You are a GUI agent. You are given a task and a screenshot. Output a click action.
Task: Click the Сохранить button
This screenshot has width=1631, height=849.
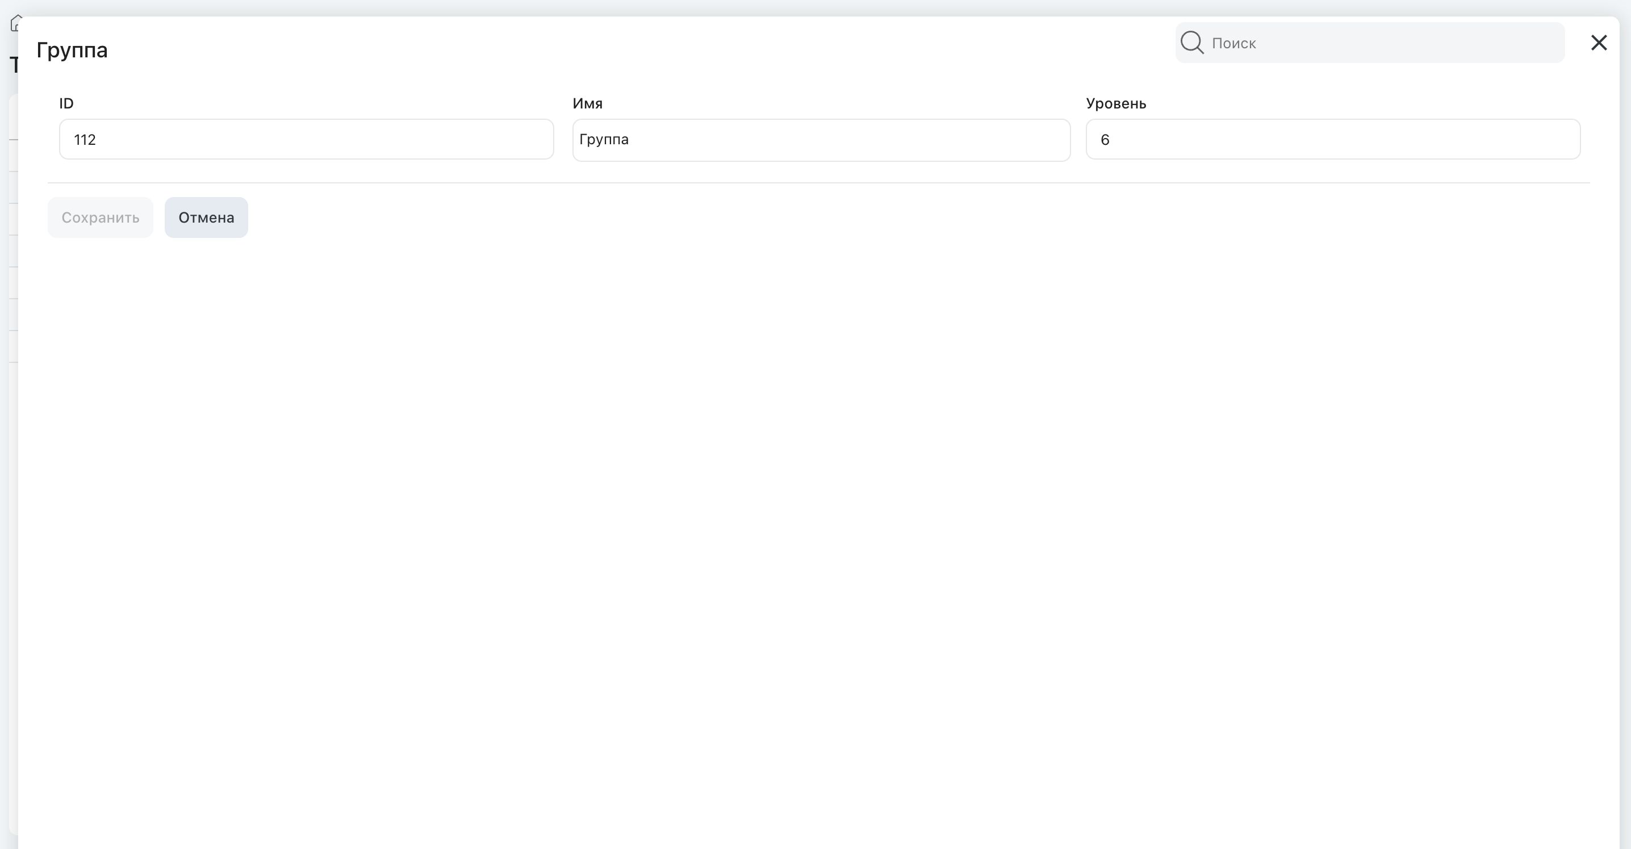pos(100,217)
